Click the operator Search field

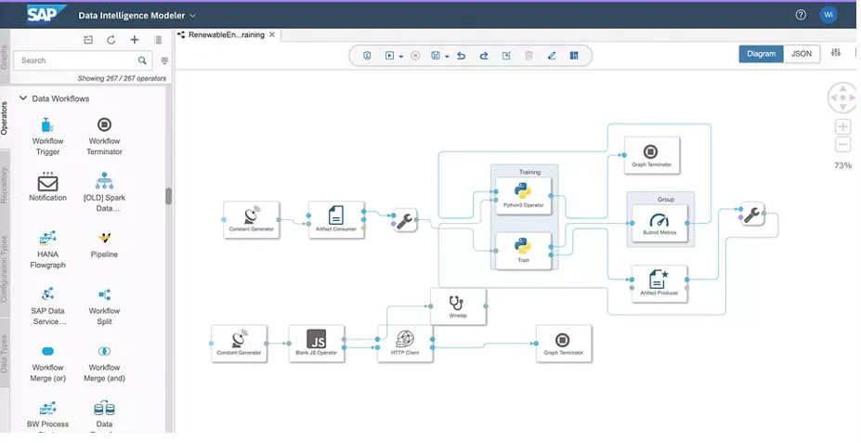click(x=77, y=60)
